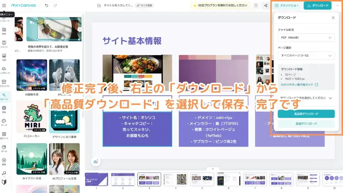
Task: Open the AIプロフィール生成 tool card
Action: (64, 159)
